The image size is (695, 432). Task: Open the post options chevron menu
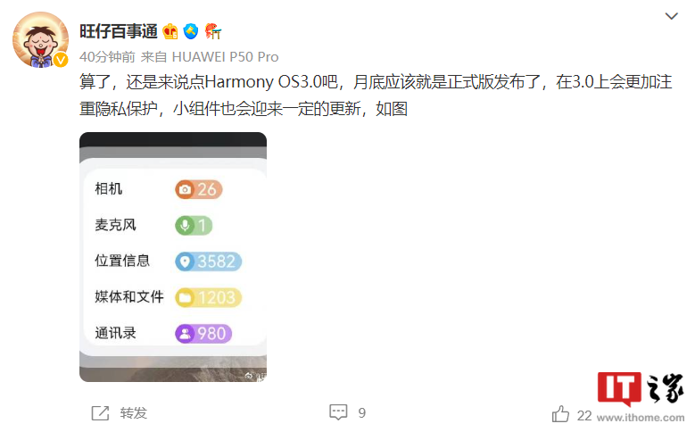(x=672, y=16)
